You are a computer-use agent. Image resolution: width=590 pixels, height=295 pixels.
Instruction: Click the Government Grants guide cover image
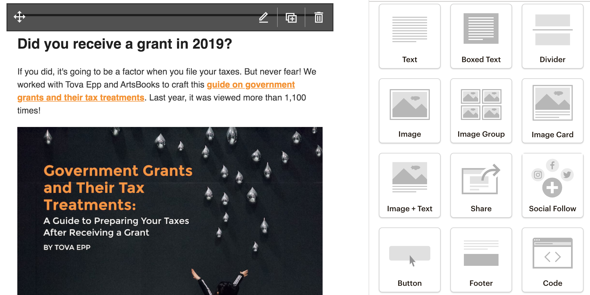click(x=170, y=211)
